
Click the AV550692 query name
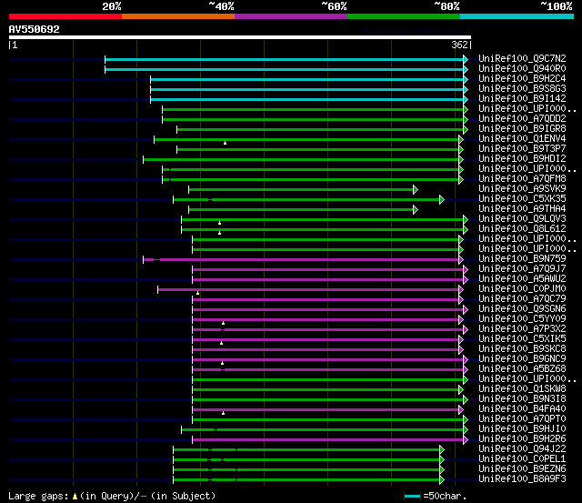point(35,29)
